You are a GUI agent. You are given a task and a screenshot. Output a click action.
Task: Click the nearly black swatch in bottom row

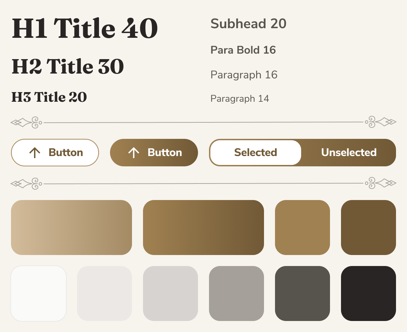pos(368,293)
